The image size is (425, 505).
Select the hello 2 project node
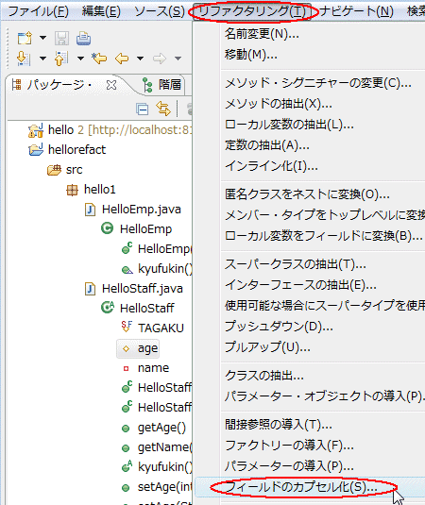click(x=110, y=130)
